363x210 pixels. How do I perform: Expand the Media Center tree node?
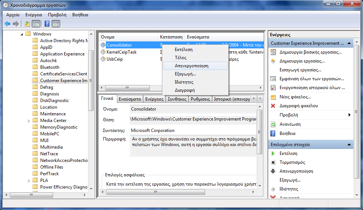coord(29,121)
